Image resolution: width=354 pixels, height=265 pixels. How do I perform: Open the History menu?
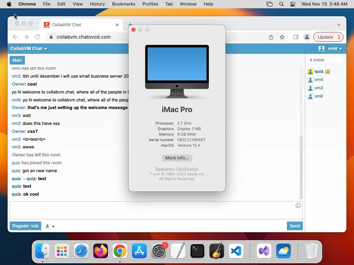[97, 4]
